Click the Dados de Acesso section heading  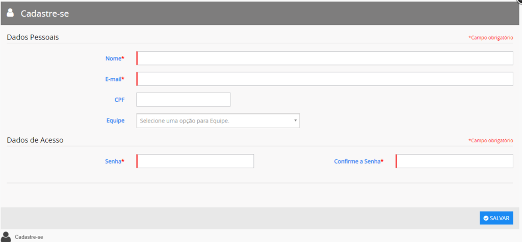tap(35, 140)
